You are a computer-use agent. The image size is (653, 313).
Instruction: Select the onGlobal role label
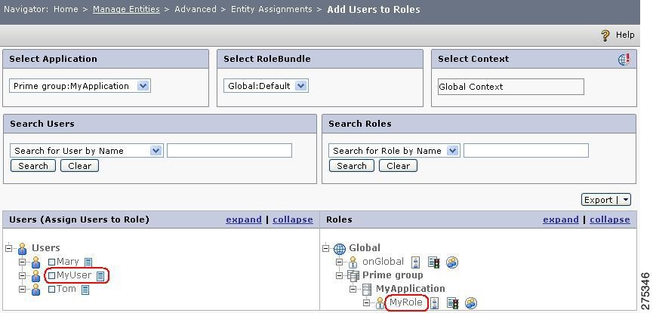pyautogui.click(x=383, y=262)
